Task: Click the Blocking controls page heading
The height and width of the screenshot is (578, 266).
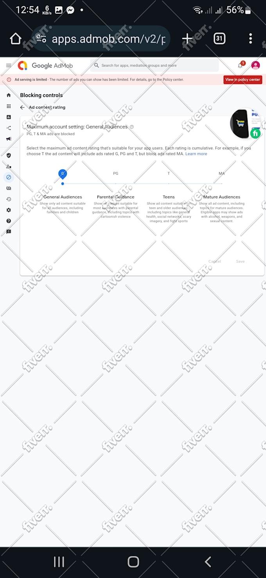Action: pyautogui.click(x=41, y=95)
